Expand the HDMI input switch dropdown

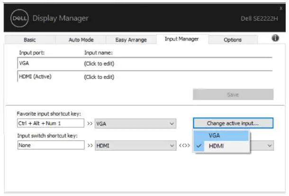coord(135,145)
